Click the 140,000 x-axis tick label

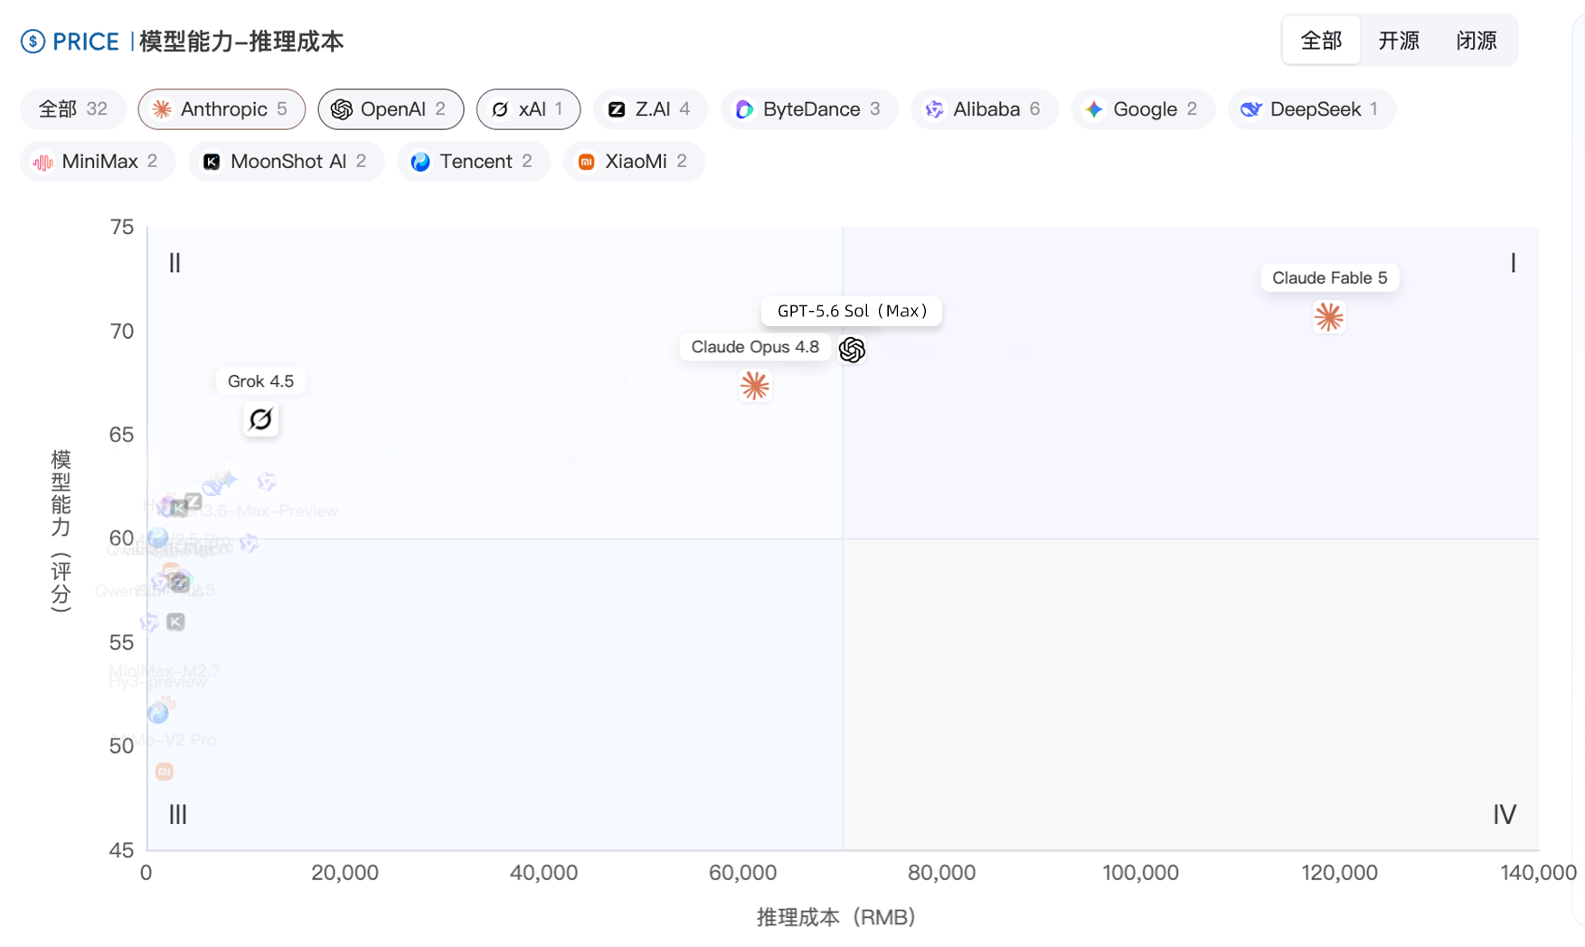1538,873
